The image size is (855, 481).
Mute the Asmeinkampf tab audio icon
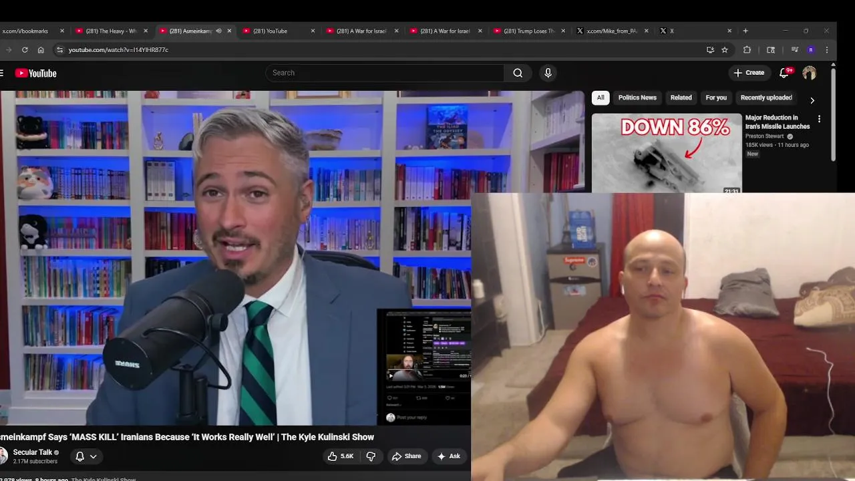point(218,31)
